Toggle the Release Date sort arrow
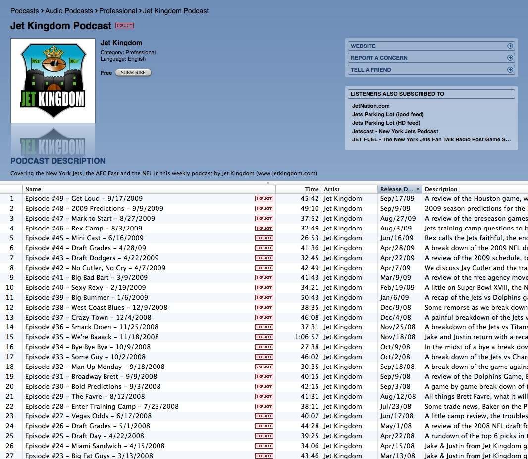Viewport: 528px width, 459px height. [x=418, y=189]
